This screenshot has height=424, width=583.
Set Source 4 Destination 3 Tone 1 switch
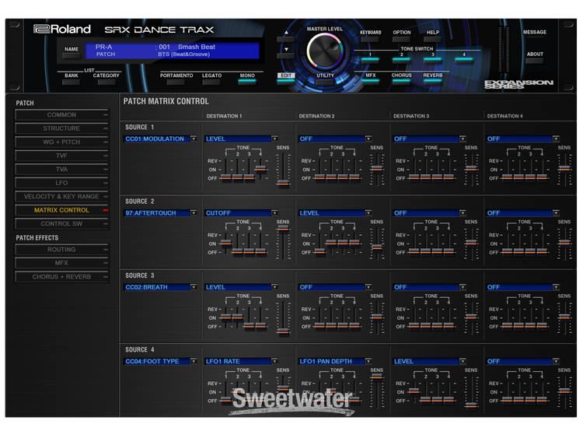click(x=414, y=391)
